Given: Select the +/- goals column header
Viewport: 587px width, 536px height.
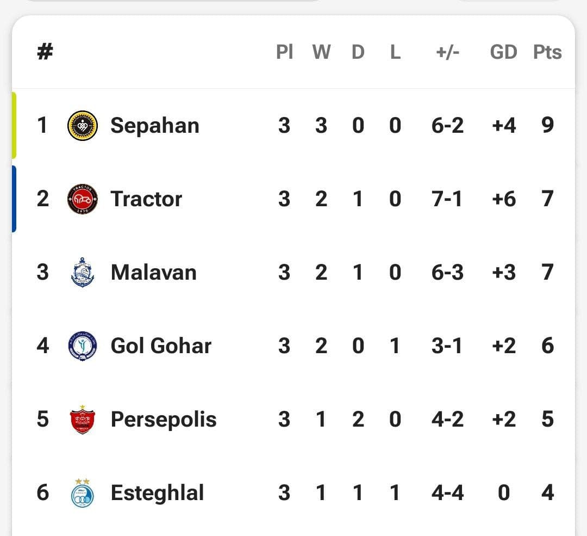Looking at the screenshot, I should click(x=447, y=52).
